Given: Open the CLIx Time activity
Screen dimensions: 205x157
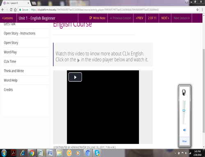Looking at the screenshot, I should click(x=25, y=61).
